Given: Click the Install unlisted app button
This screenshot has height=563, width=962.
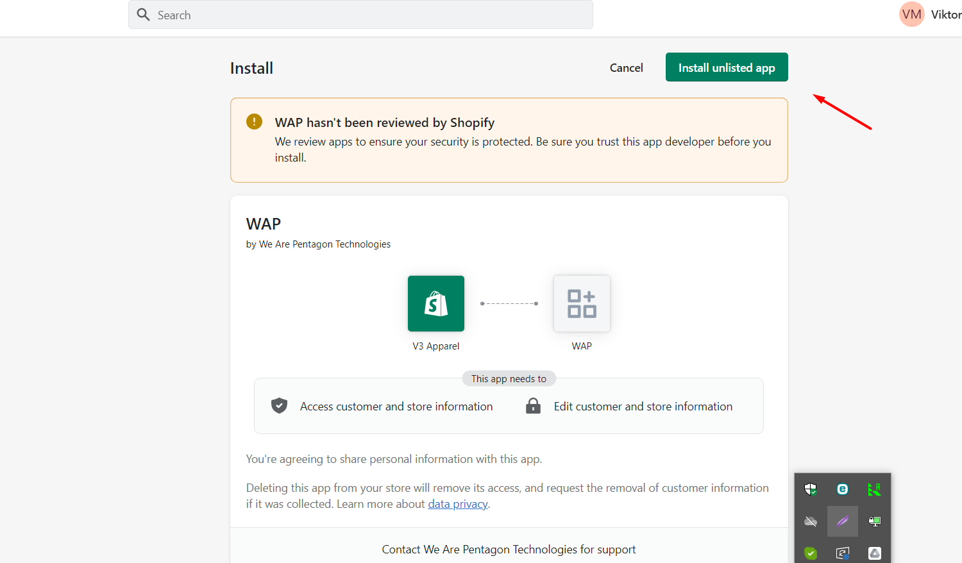Looking at the screenshot, I should pos(727,67).
